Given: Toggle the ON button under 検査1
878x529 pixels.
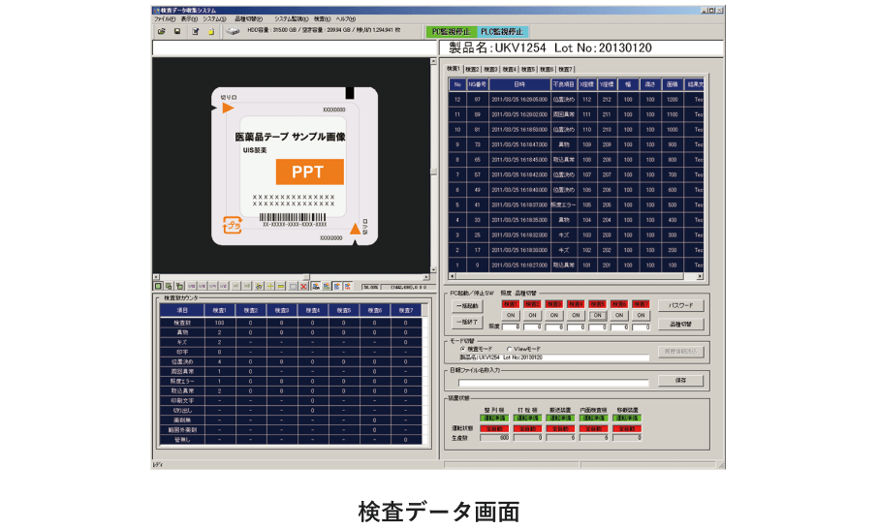Looking at the screenshot, I should 511,315.
